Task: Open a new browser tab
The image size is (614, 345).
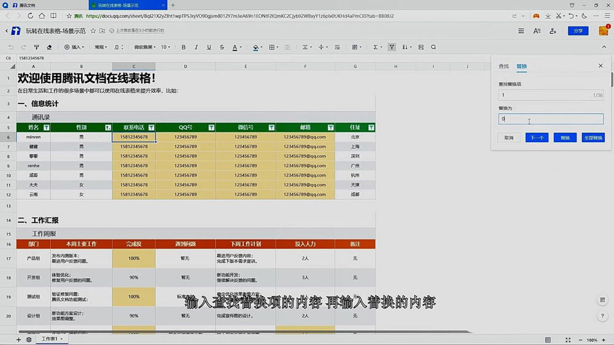Action: click(x=173, y=5)
